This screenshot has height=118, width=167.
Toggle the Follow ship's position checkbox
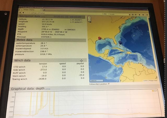(109, 84)
